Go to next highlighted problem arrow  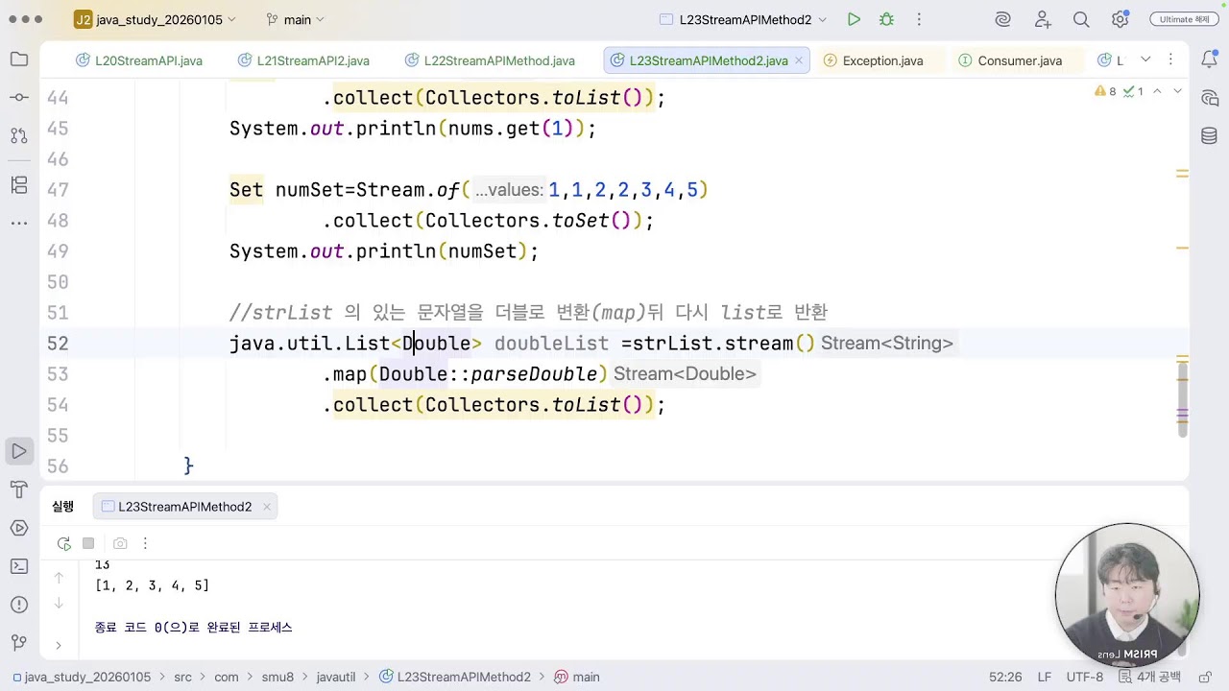[x=1178, y=91]
